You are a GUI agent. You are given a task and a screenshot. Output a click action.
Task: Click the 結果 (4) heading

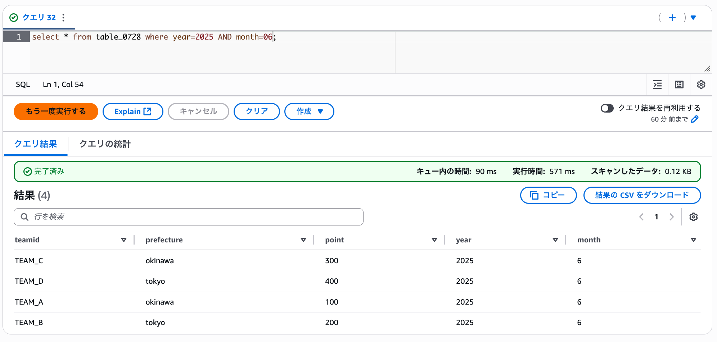click(x=32, y=196)
